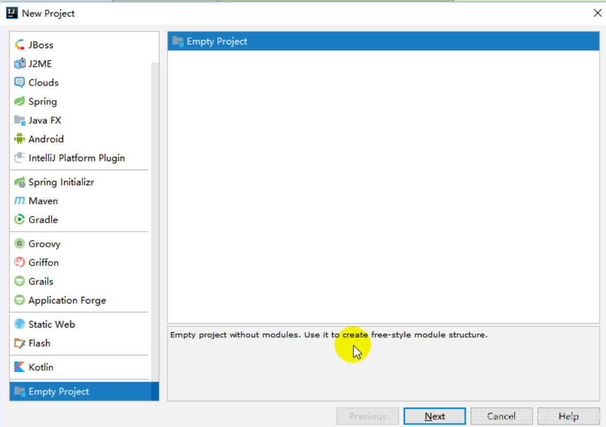Choose J2ME from the project list
Image resolution: width=606 pixels, height=427 pixels.
pyautogui.click(x=80, y=64)
